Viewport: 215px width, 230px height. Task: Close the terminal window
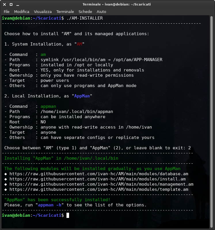pos(4,4)
